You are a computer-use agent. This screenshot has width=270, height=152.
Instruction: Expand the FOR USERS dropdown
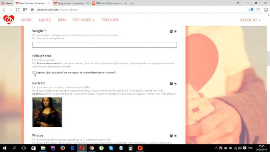pyautogui.click(x=84, y=20)
